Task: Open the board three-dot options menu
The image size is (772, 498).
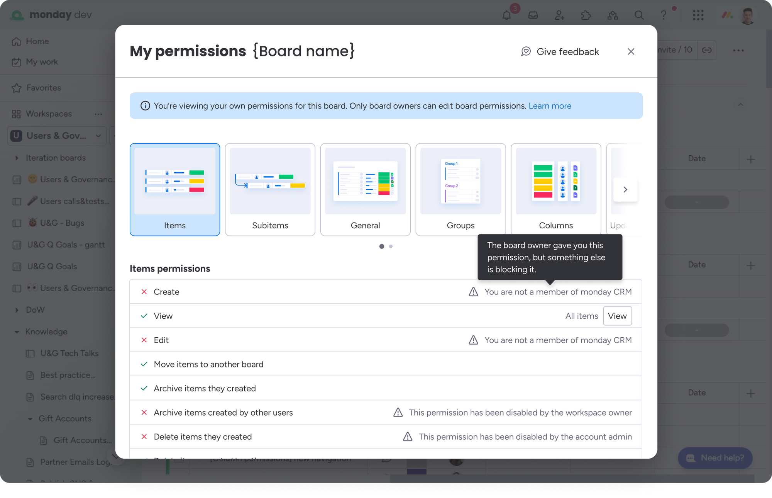Action: tap(738, 51)
